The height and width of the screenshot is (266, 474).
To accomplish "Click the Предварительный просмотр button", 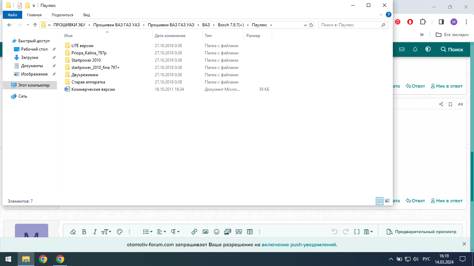I will 421,232.
